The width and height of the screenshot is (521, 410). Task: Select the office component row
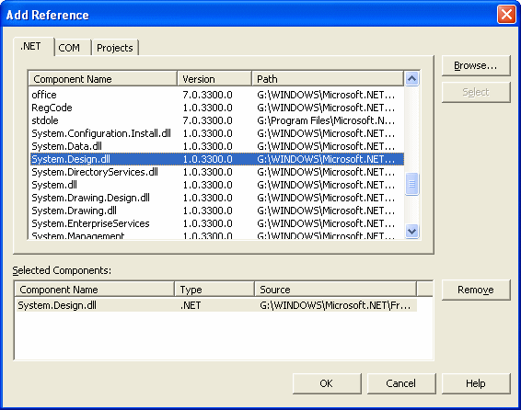pos(216,95)
